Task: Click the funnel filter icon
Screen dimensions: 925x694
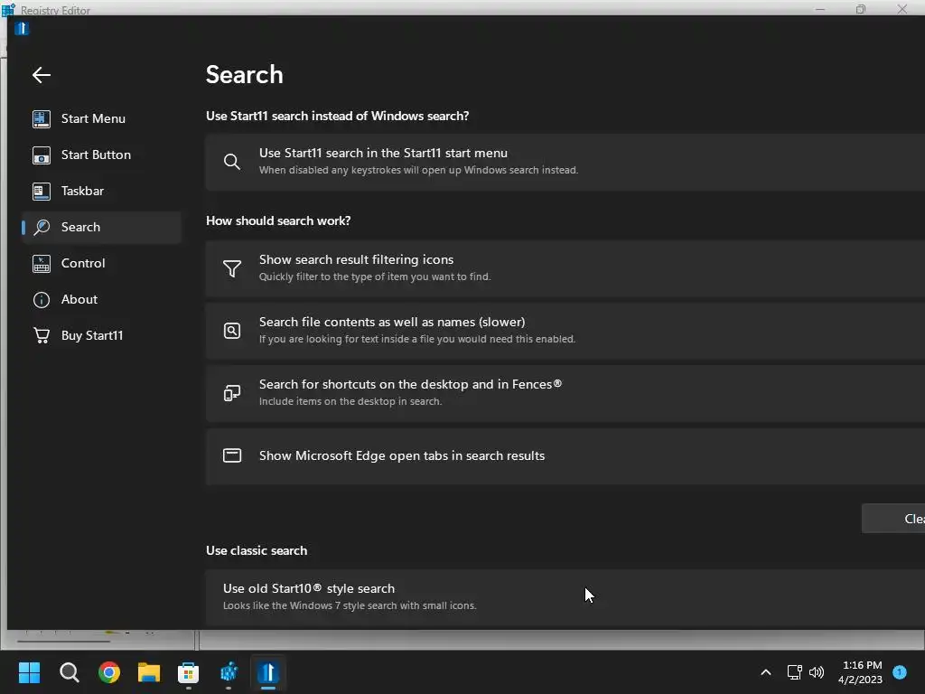Action: [232, 268]
